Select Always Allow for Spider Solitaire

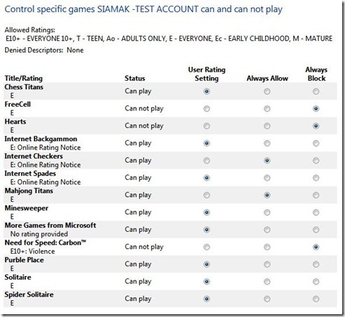tap(267, 299)
